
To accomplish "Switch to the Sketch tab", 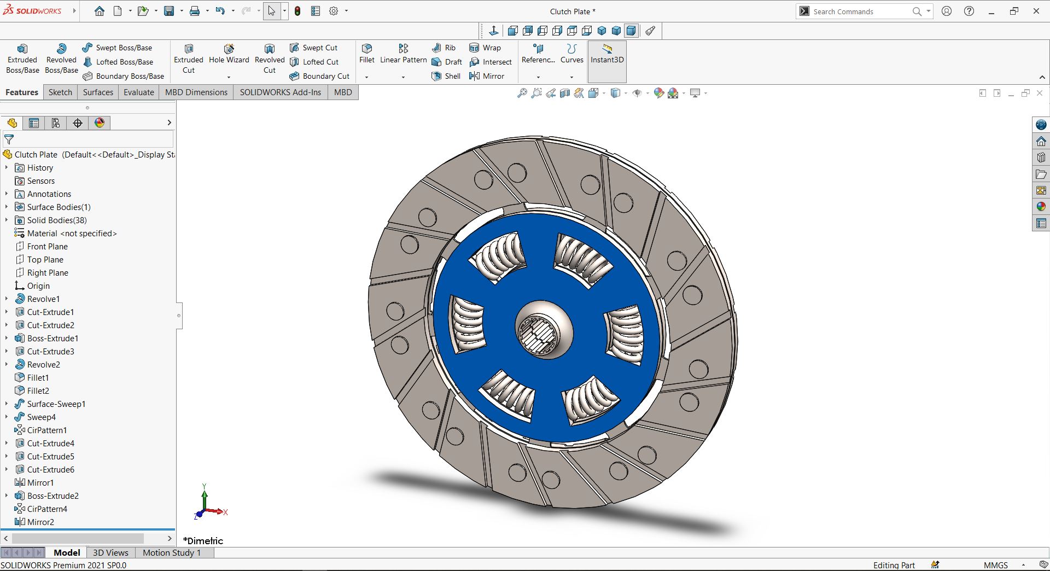I will click(60, 92).
